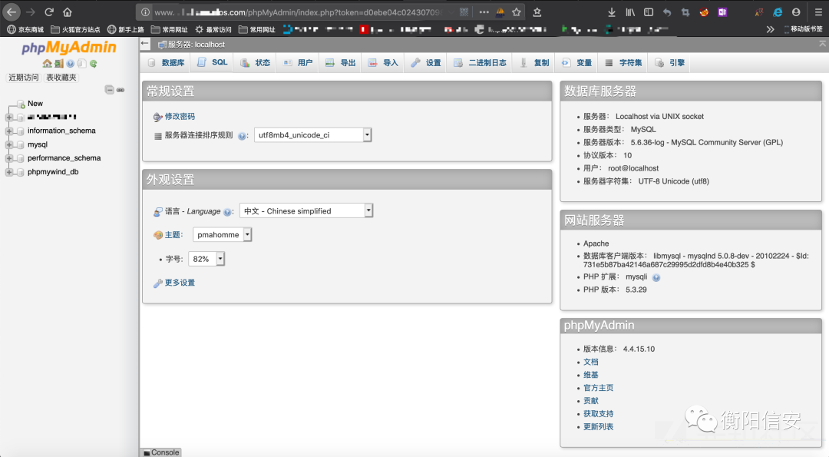Screen dimensions: 829x457
Task: Open the 设置 (Settings) tab
Action: coord(426,62)
